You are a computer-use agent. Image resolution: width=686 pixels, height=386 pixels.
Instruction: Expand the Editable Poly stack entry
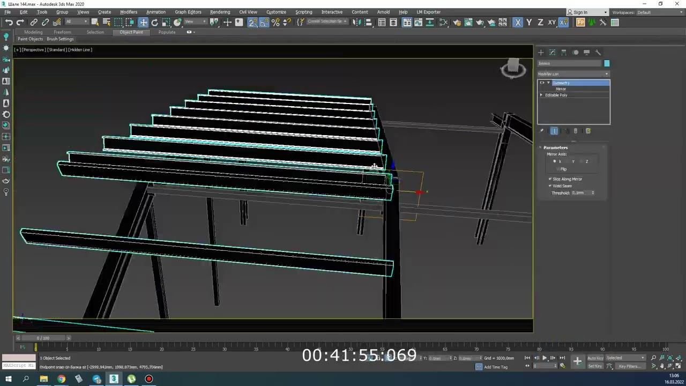[x=541, y=95]
